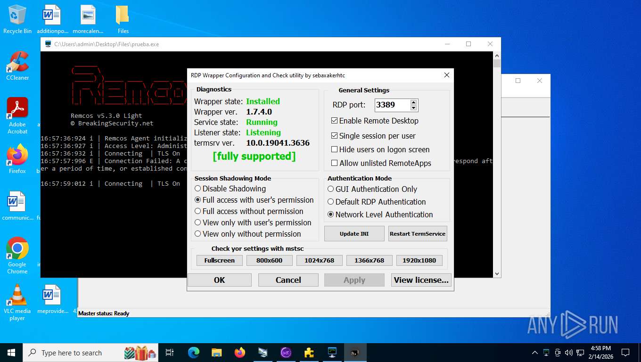Choose GUI Authentication Only mode
641x362 pixels.
pyautogui.click(x=331, y=189)
